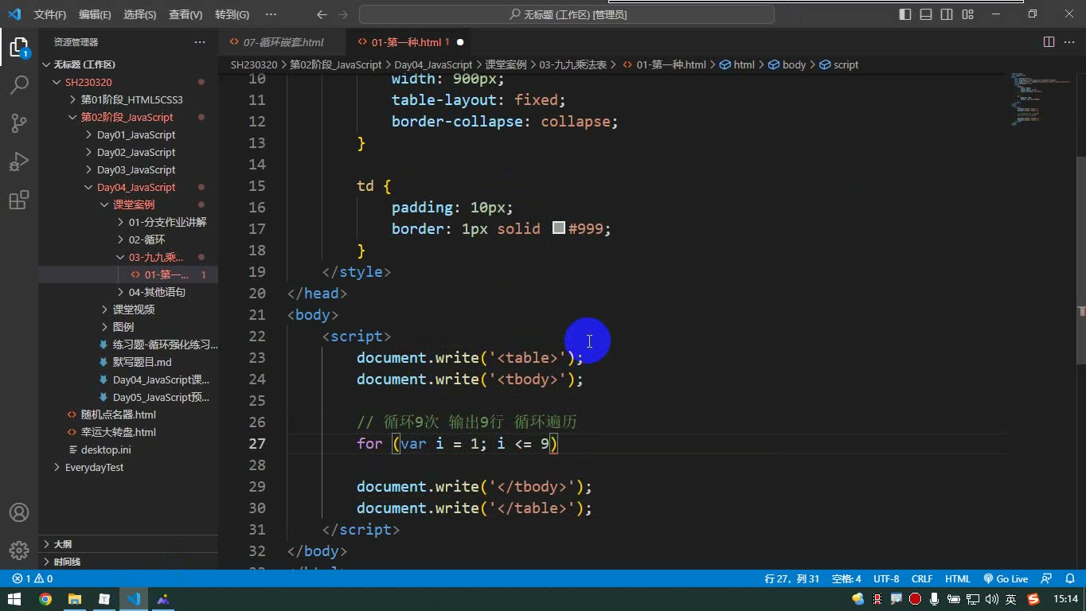The height and width of the screenshot is (611, 1086).
Task: Open the 编辑(E) menu
Action: pyautogui.click(x=95, y=14)
